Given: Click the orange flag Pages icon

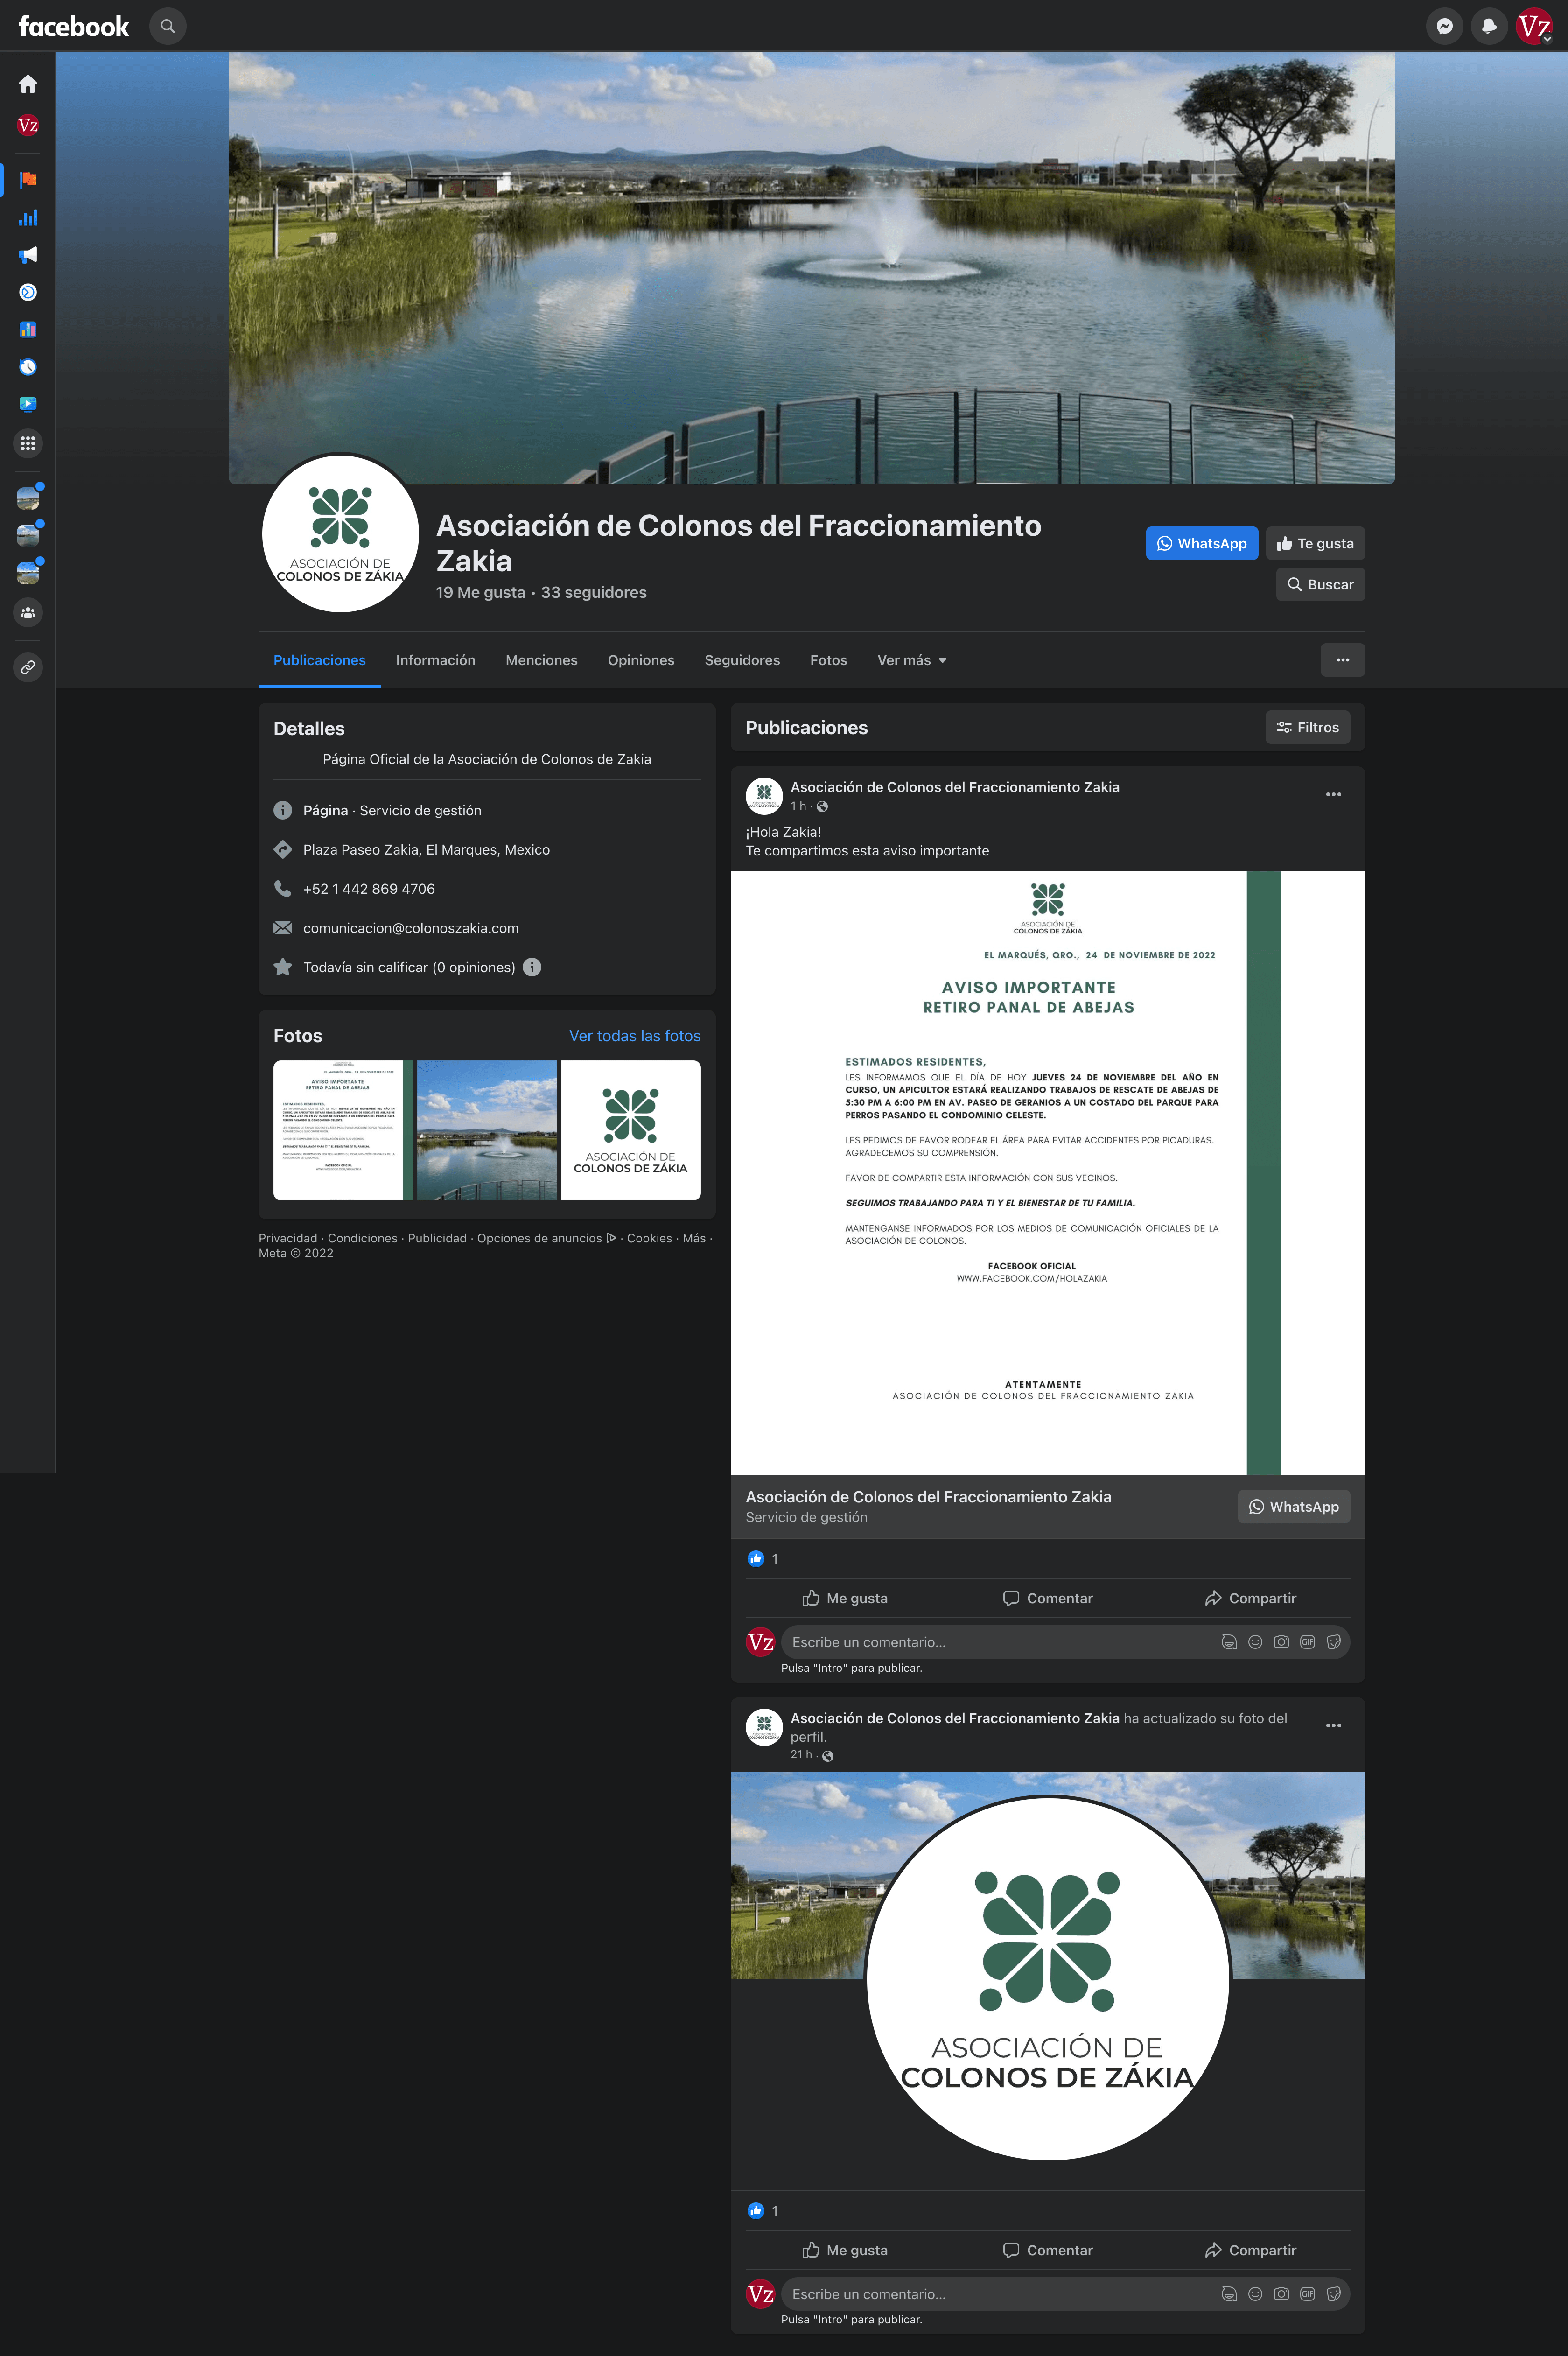Looking at the screenshot, I should (x=28, y=180).
